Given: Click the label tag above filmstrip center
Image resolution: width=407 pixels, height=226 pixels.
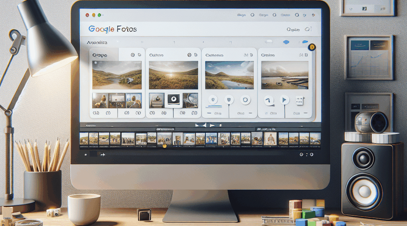Looking at the screenshot, I should click(165, 129).
